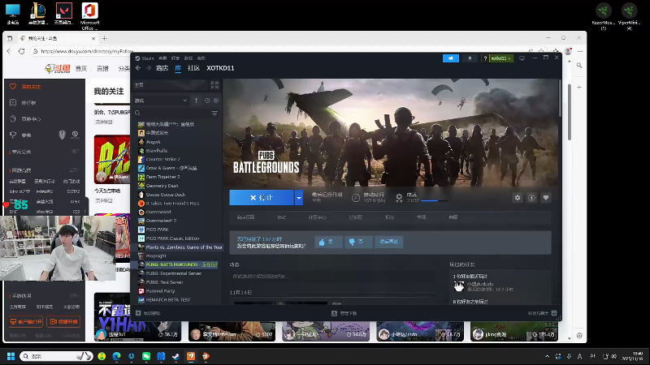Open Steam from the Windows taskbar
Screen dimensions: 650x365
175,356
